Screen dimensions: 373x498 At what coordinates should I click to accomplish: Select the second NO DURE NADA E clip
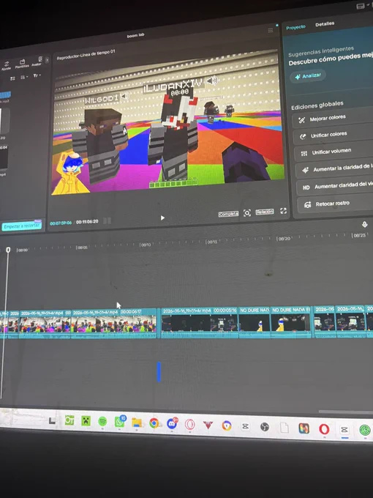[290, 322]
